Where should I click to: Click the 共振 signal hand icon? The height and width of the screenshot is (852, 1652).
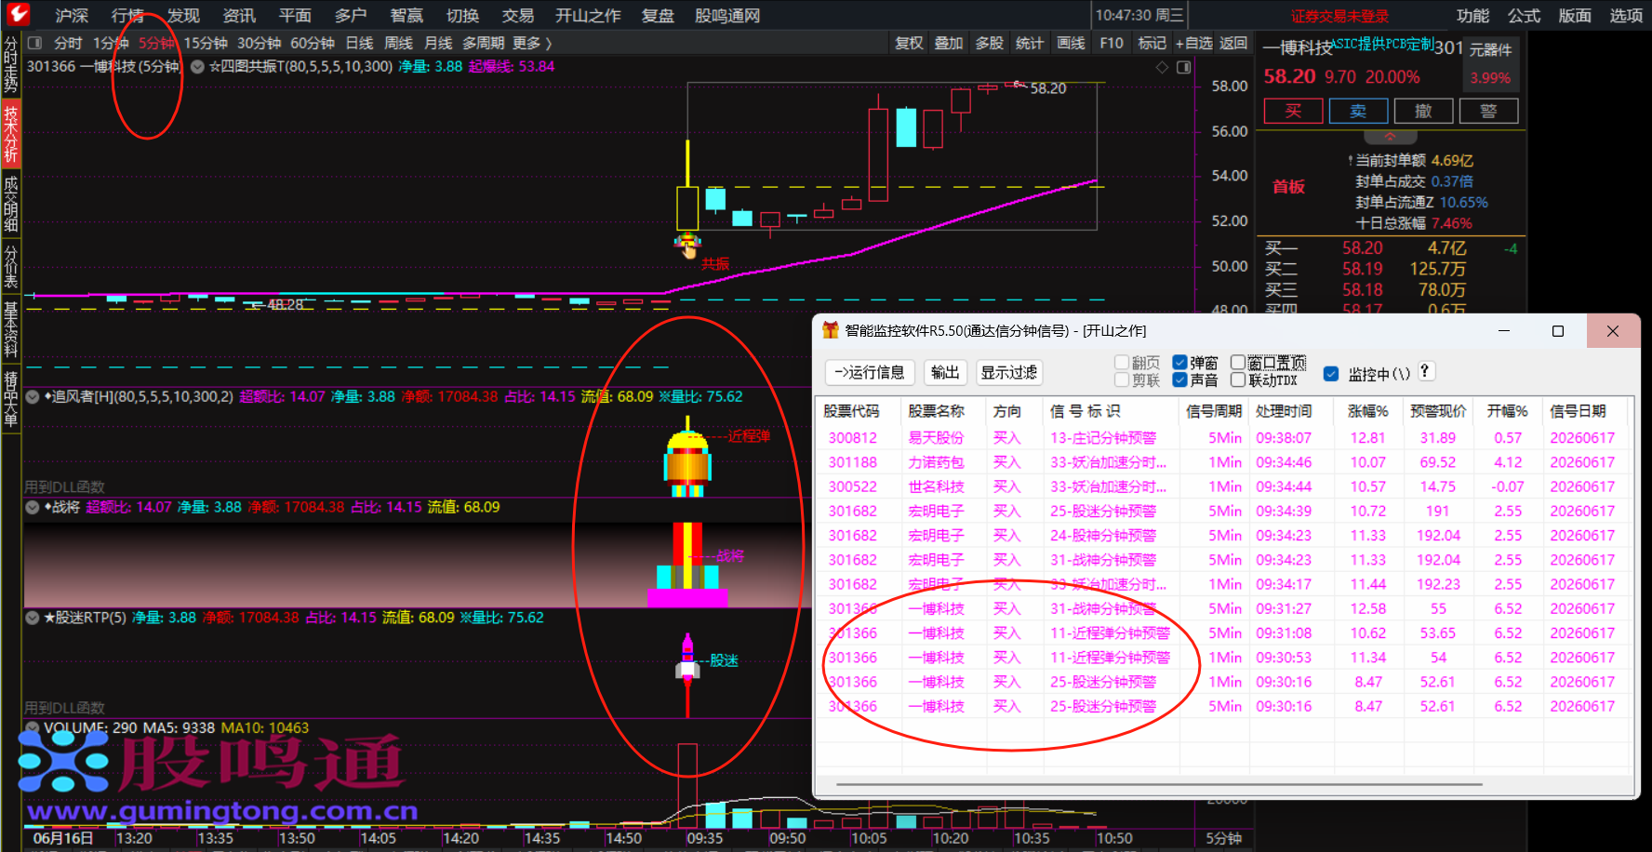tap(687, 246)
